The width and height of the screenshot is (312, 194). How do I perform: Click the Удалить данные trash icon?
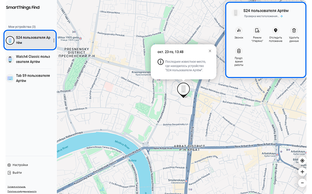click(294, 31)
